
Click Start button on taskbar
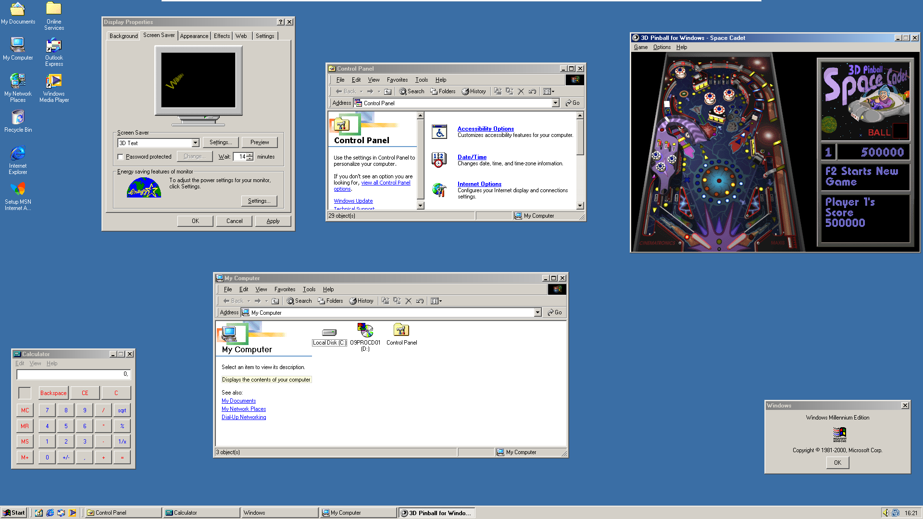click(x=14, y=513)
